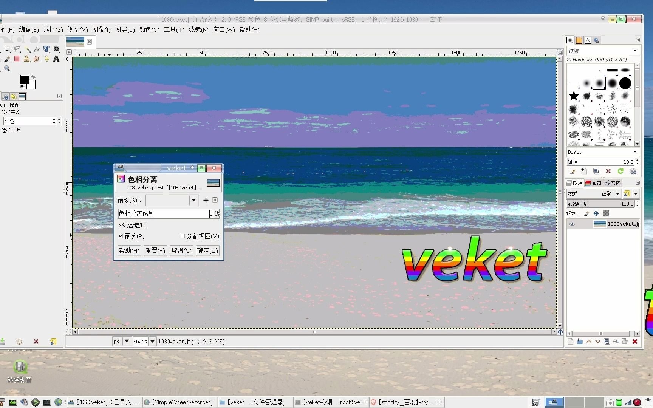Viewport: 653px width, 408px height.
Task: Expand the 混合选项 section
Action: (x=132, y=225)
